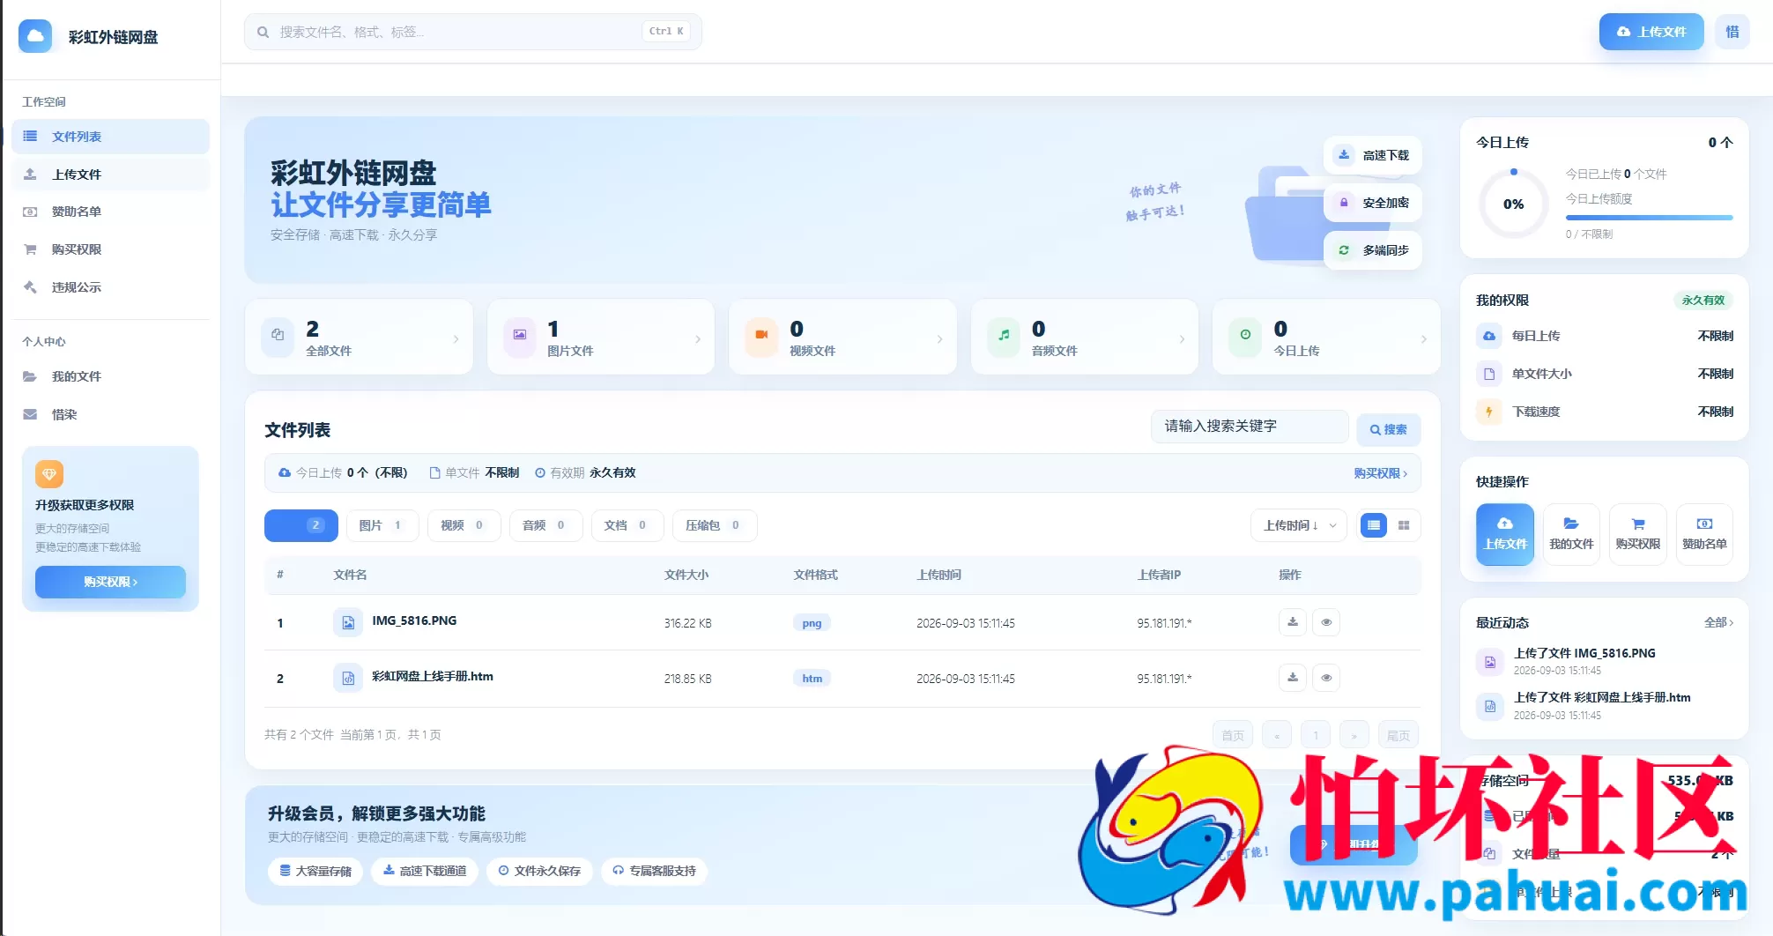Open the 全部文件 stat card
The image size is (1773, 936).
[x=360, y=338]
